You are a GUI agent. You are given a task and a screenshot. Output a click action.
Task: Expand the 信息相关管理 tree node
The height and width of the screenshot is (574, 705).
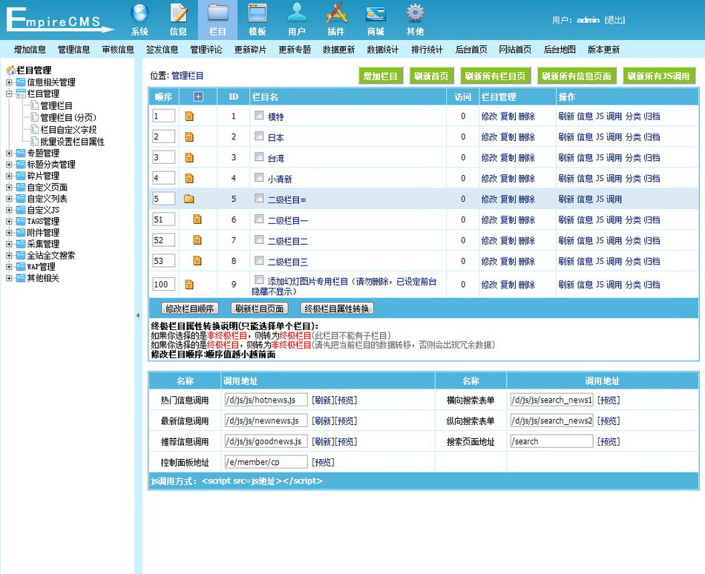(9, 82)
